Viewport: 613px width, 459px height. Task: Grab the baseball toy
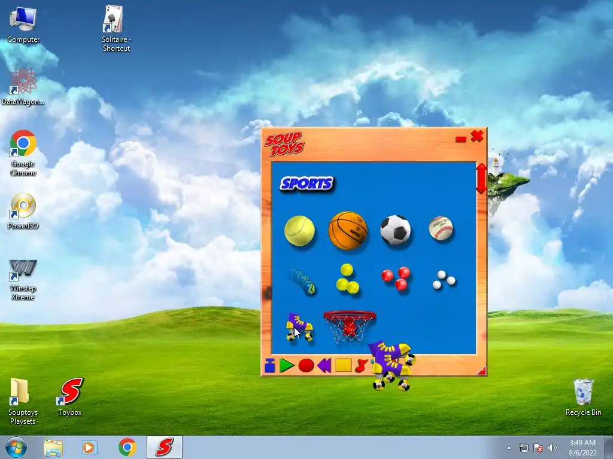pyautogui.click(x=441, y=228)
